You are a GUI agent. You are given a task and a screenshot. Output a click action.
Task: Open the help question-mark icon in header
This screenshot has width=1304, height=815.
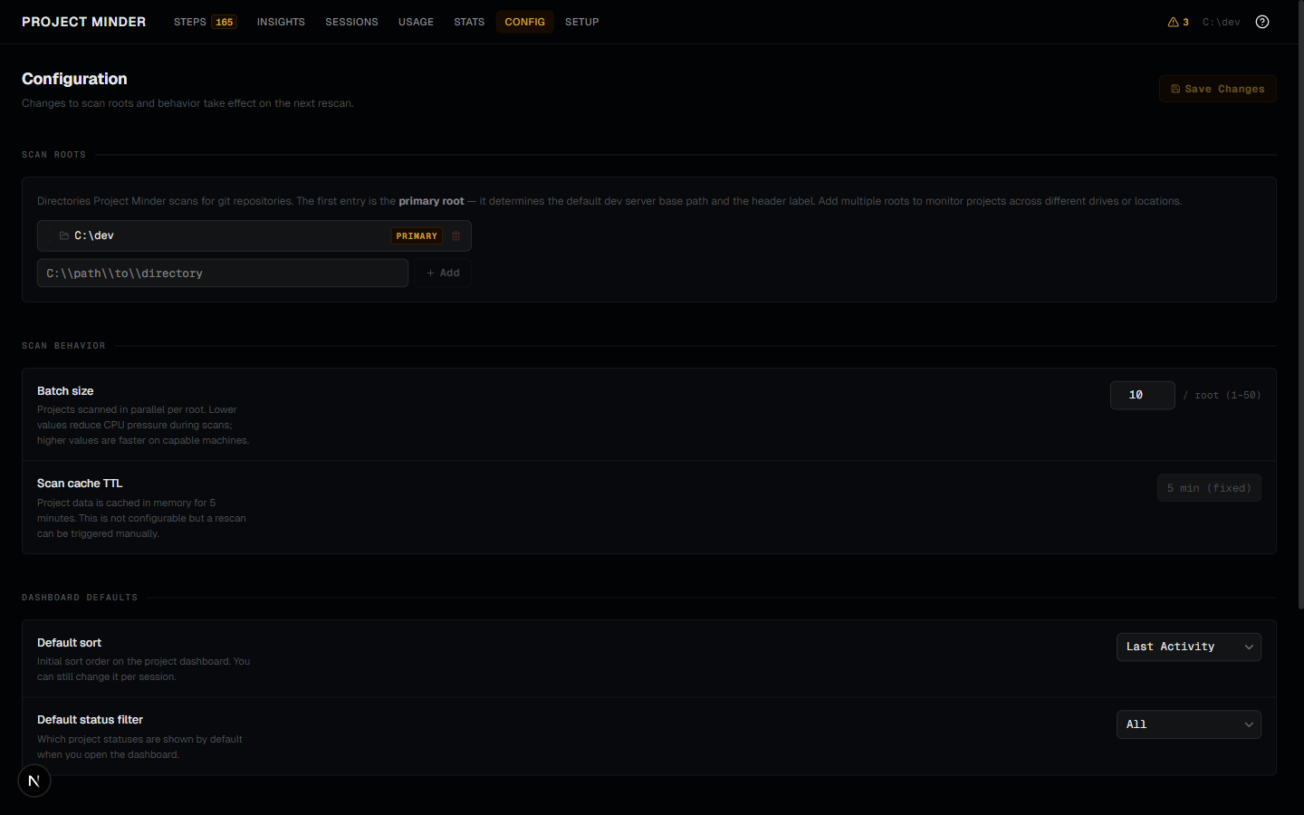[x=1261, y=21]
